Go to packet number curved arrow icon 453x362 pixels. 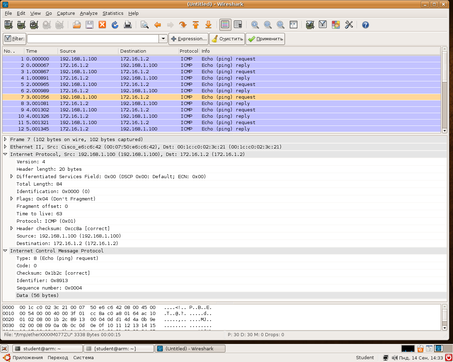click(183, 25)
